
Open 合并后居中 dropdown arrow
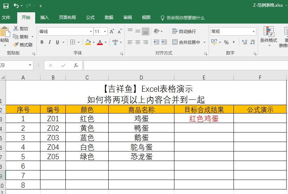pyautogui.click(x=204, y=43)
